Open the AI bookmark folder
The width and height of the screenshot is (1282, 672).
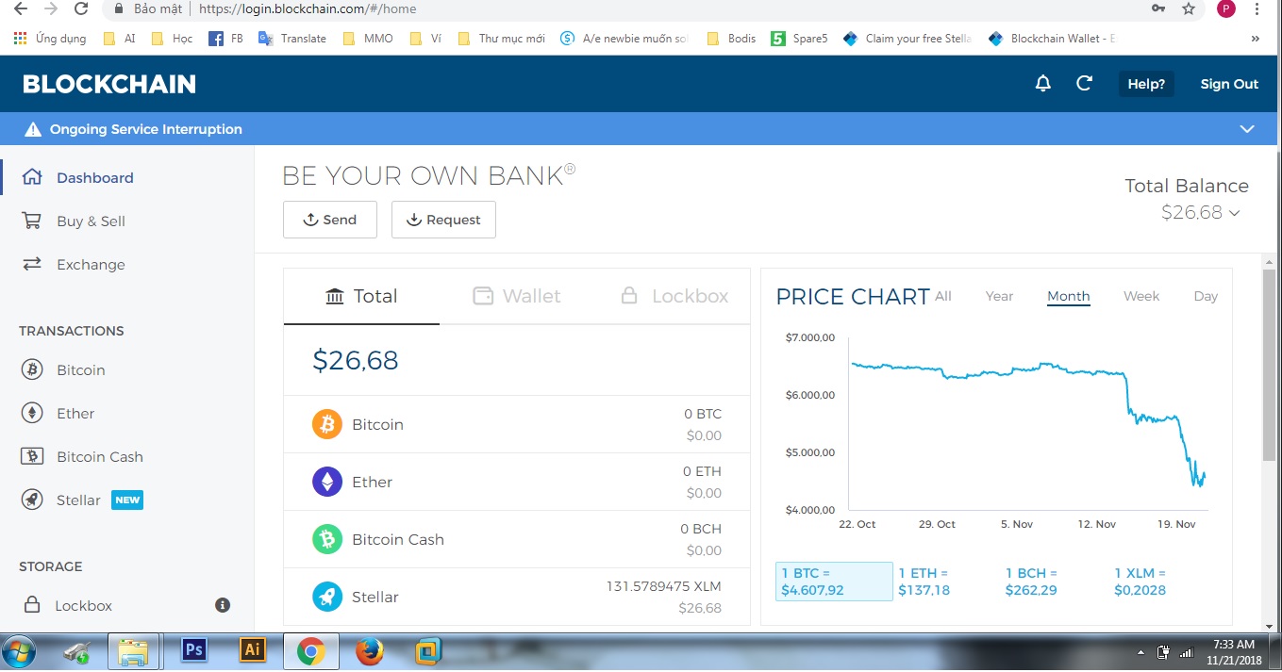pyautogui.click(x=119, y=39)
